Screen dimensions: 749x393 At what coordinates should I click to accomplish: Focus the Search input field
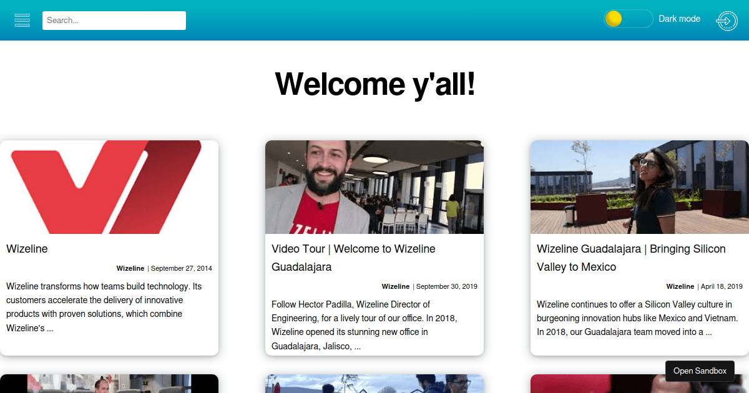(x=114, y=20)
